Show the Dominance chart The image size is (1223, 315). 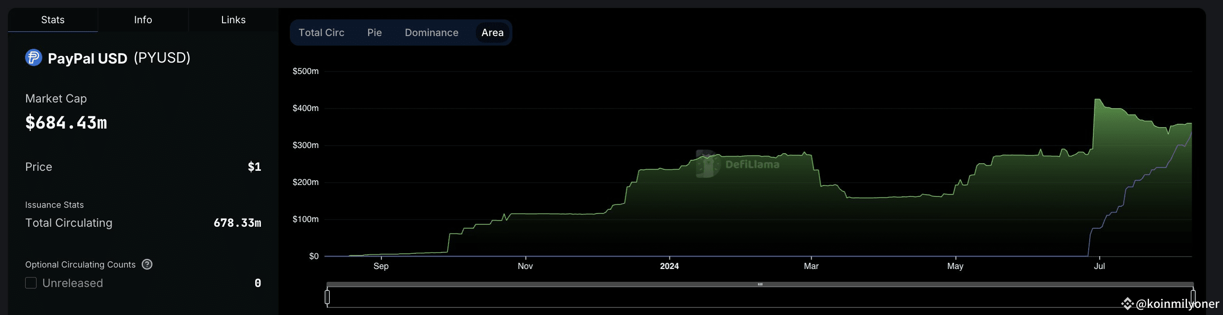click(432, 33)
